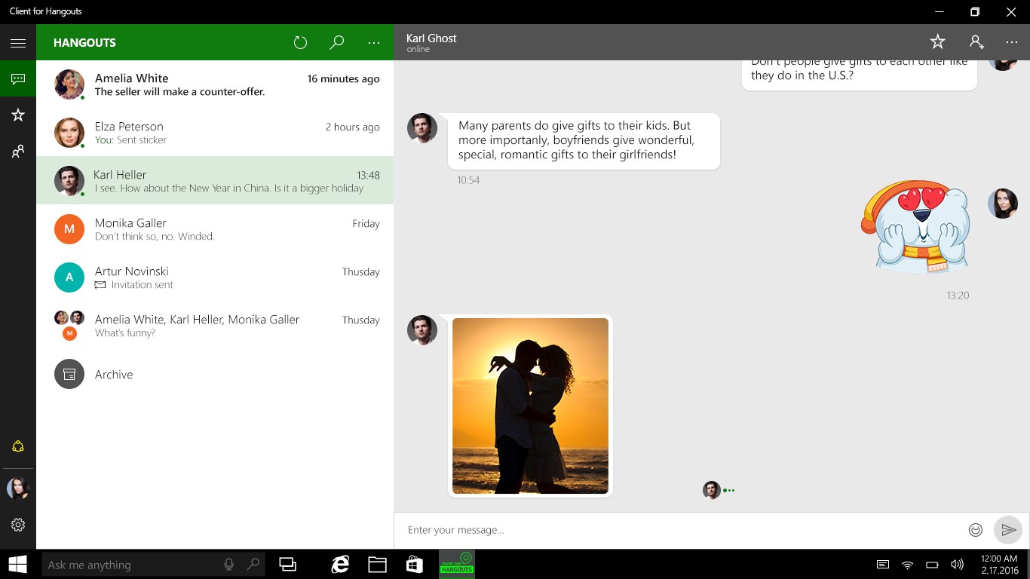The image size is (1030, 579).
Task: Open the conversation list overflow menu
Action: (374, 43)
